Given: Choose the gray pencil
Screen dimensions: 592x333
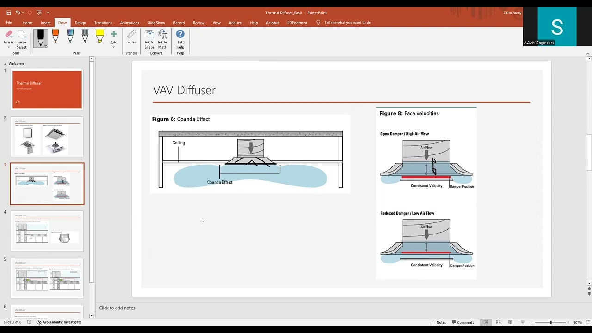Looking at the screenshot, I should [x=85, y=37].
